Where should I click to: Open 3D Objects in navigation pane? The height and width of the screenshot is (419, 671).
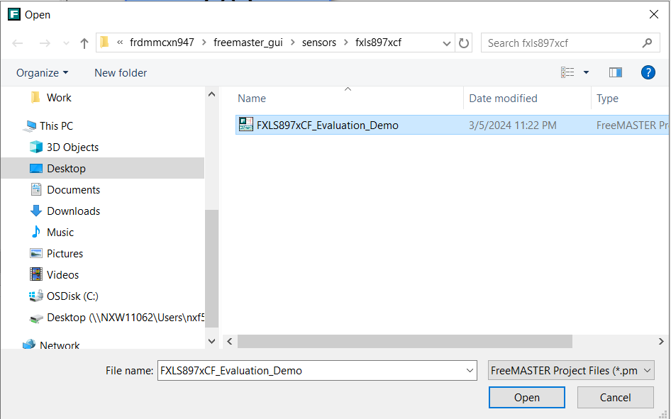(72, 147)
